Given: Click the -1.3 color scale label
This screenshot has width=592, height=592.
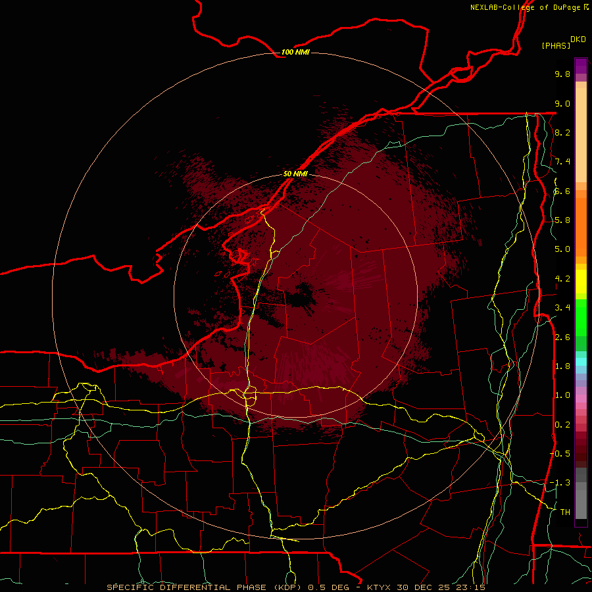Looking at the screenshot, I should (x=560, y=483).
